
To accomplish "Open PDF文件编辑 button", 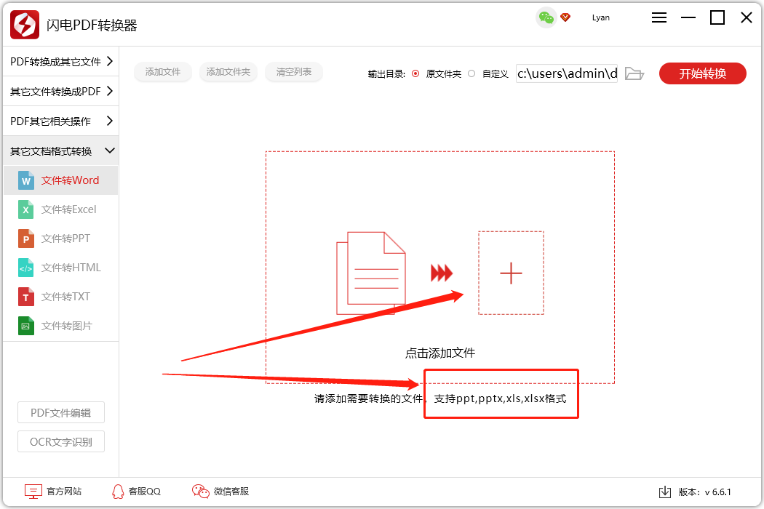I will 61,412.
